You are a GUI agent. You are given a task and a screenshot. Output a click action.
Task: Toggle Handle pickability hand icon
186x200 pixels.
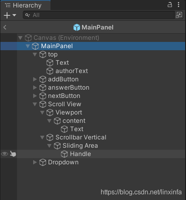tap(13, 154)
